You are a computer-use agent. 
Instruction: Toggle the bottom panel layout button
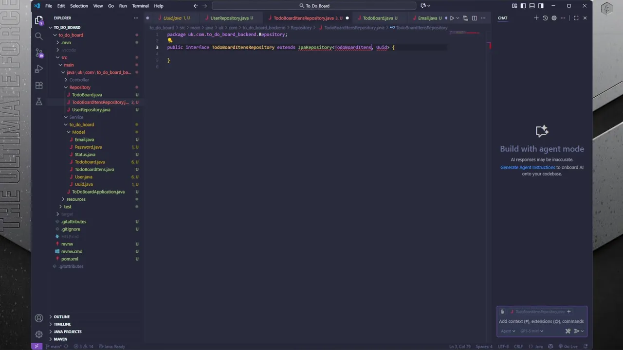[x=532, y=6]
